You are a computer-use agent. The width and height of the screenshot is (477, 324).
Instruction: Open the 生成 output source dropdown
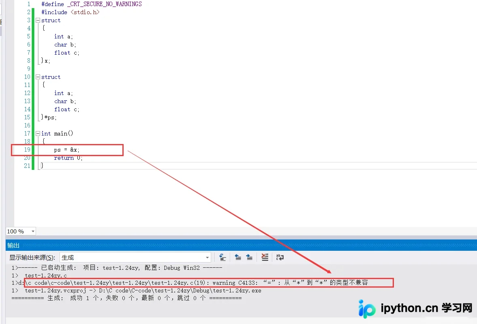135,258
